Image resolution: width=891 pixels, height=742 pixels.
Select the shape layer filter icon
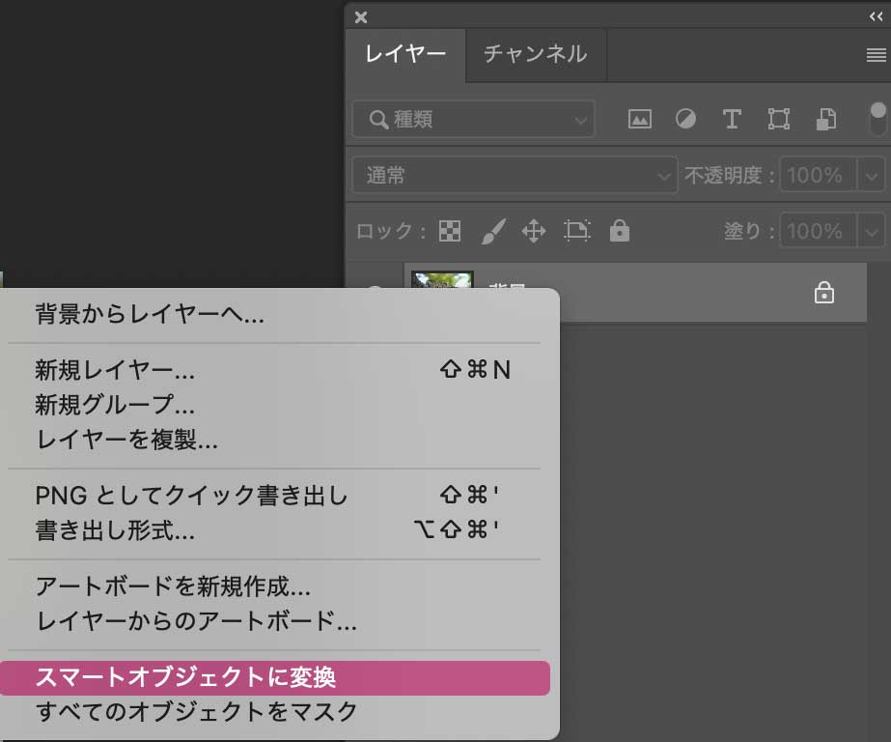(x=779, y=119)
